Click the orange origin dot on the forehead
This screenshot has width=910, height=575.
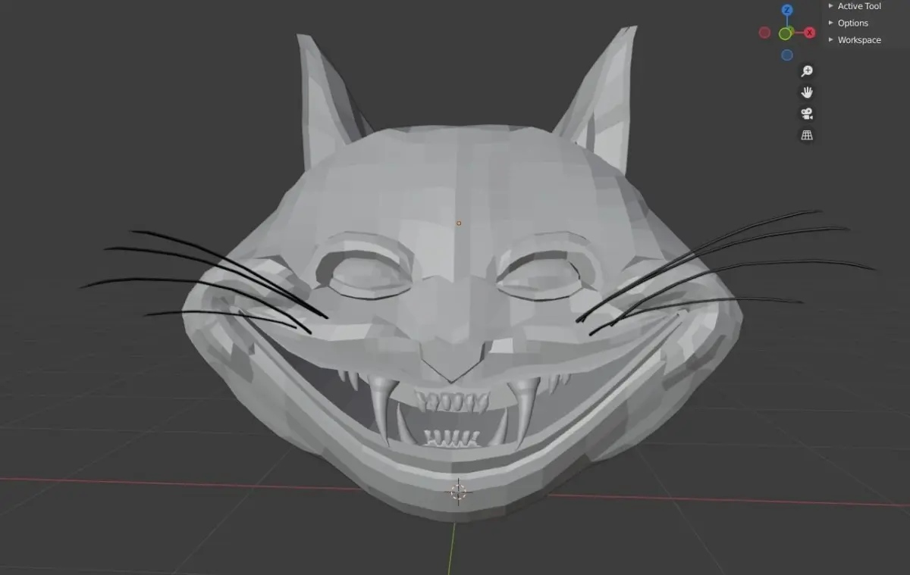[x=459, y=223]
